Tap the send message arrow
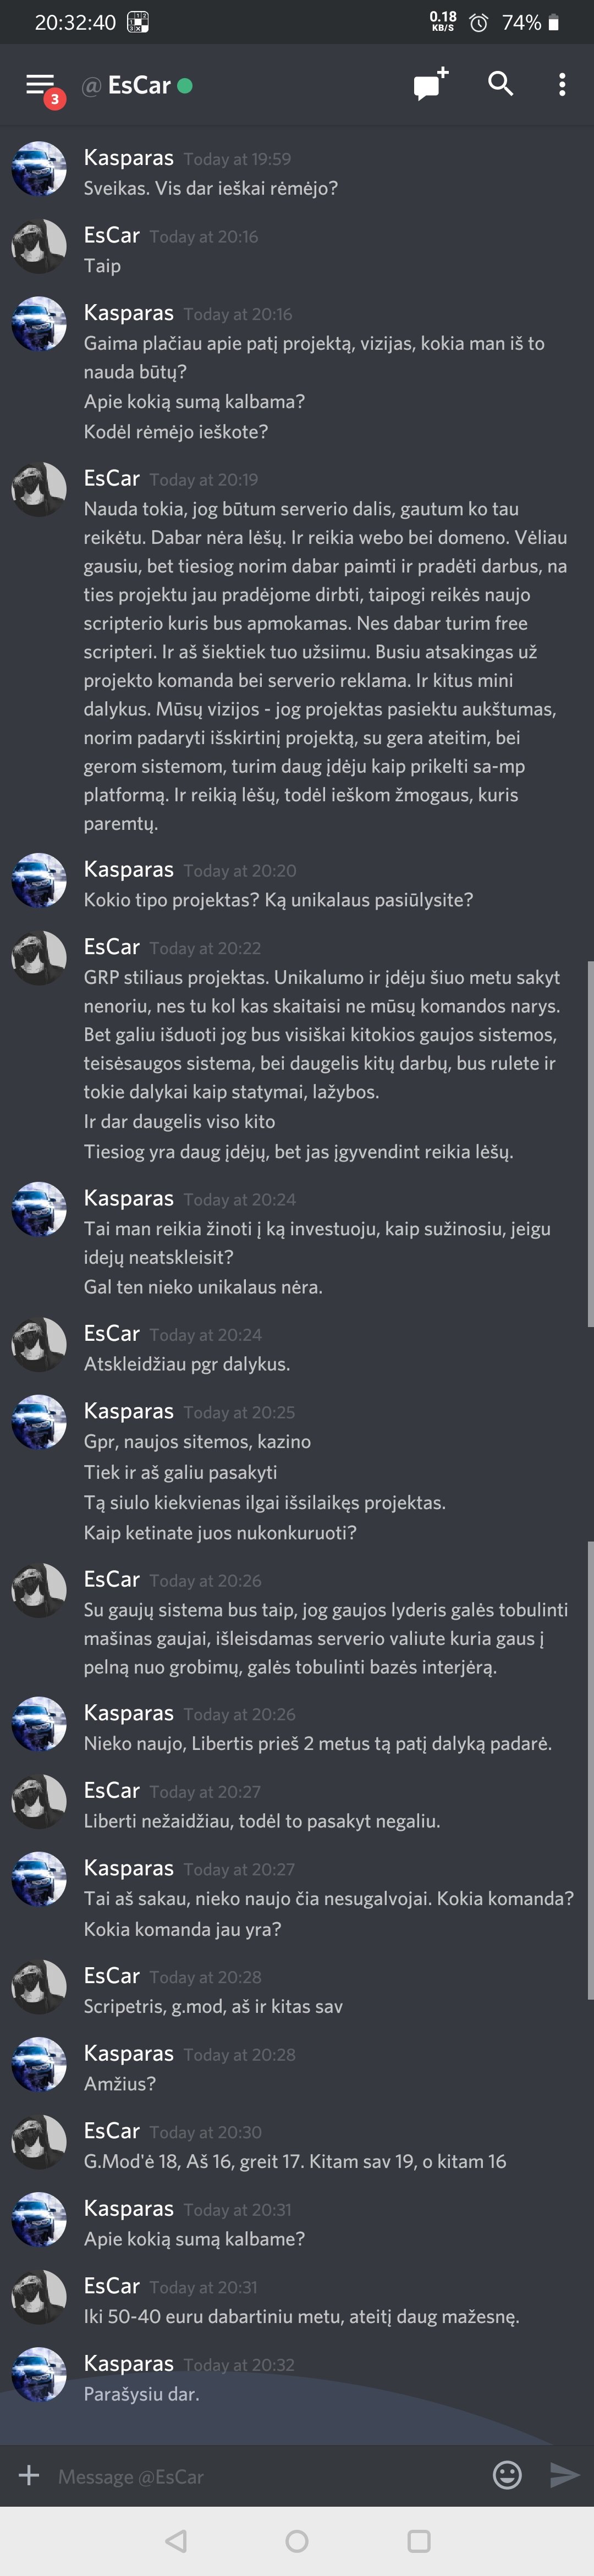The image size is (594, 2576). point(564,2475)
